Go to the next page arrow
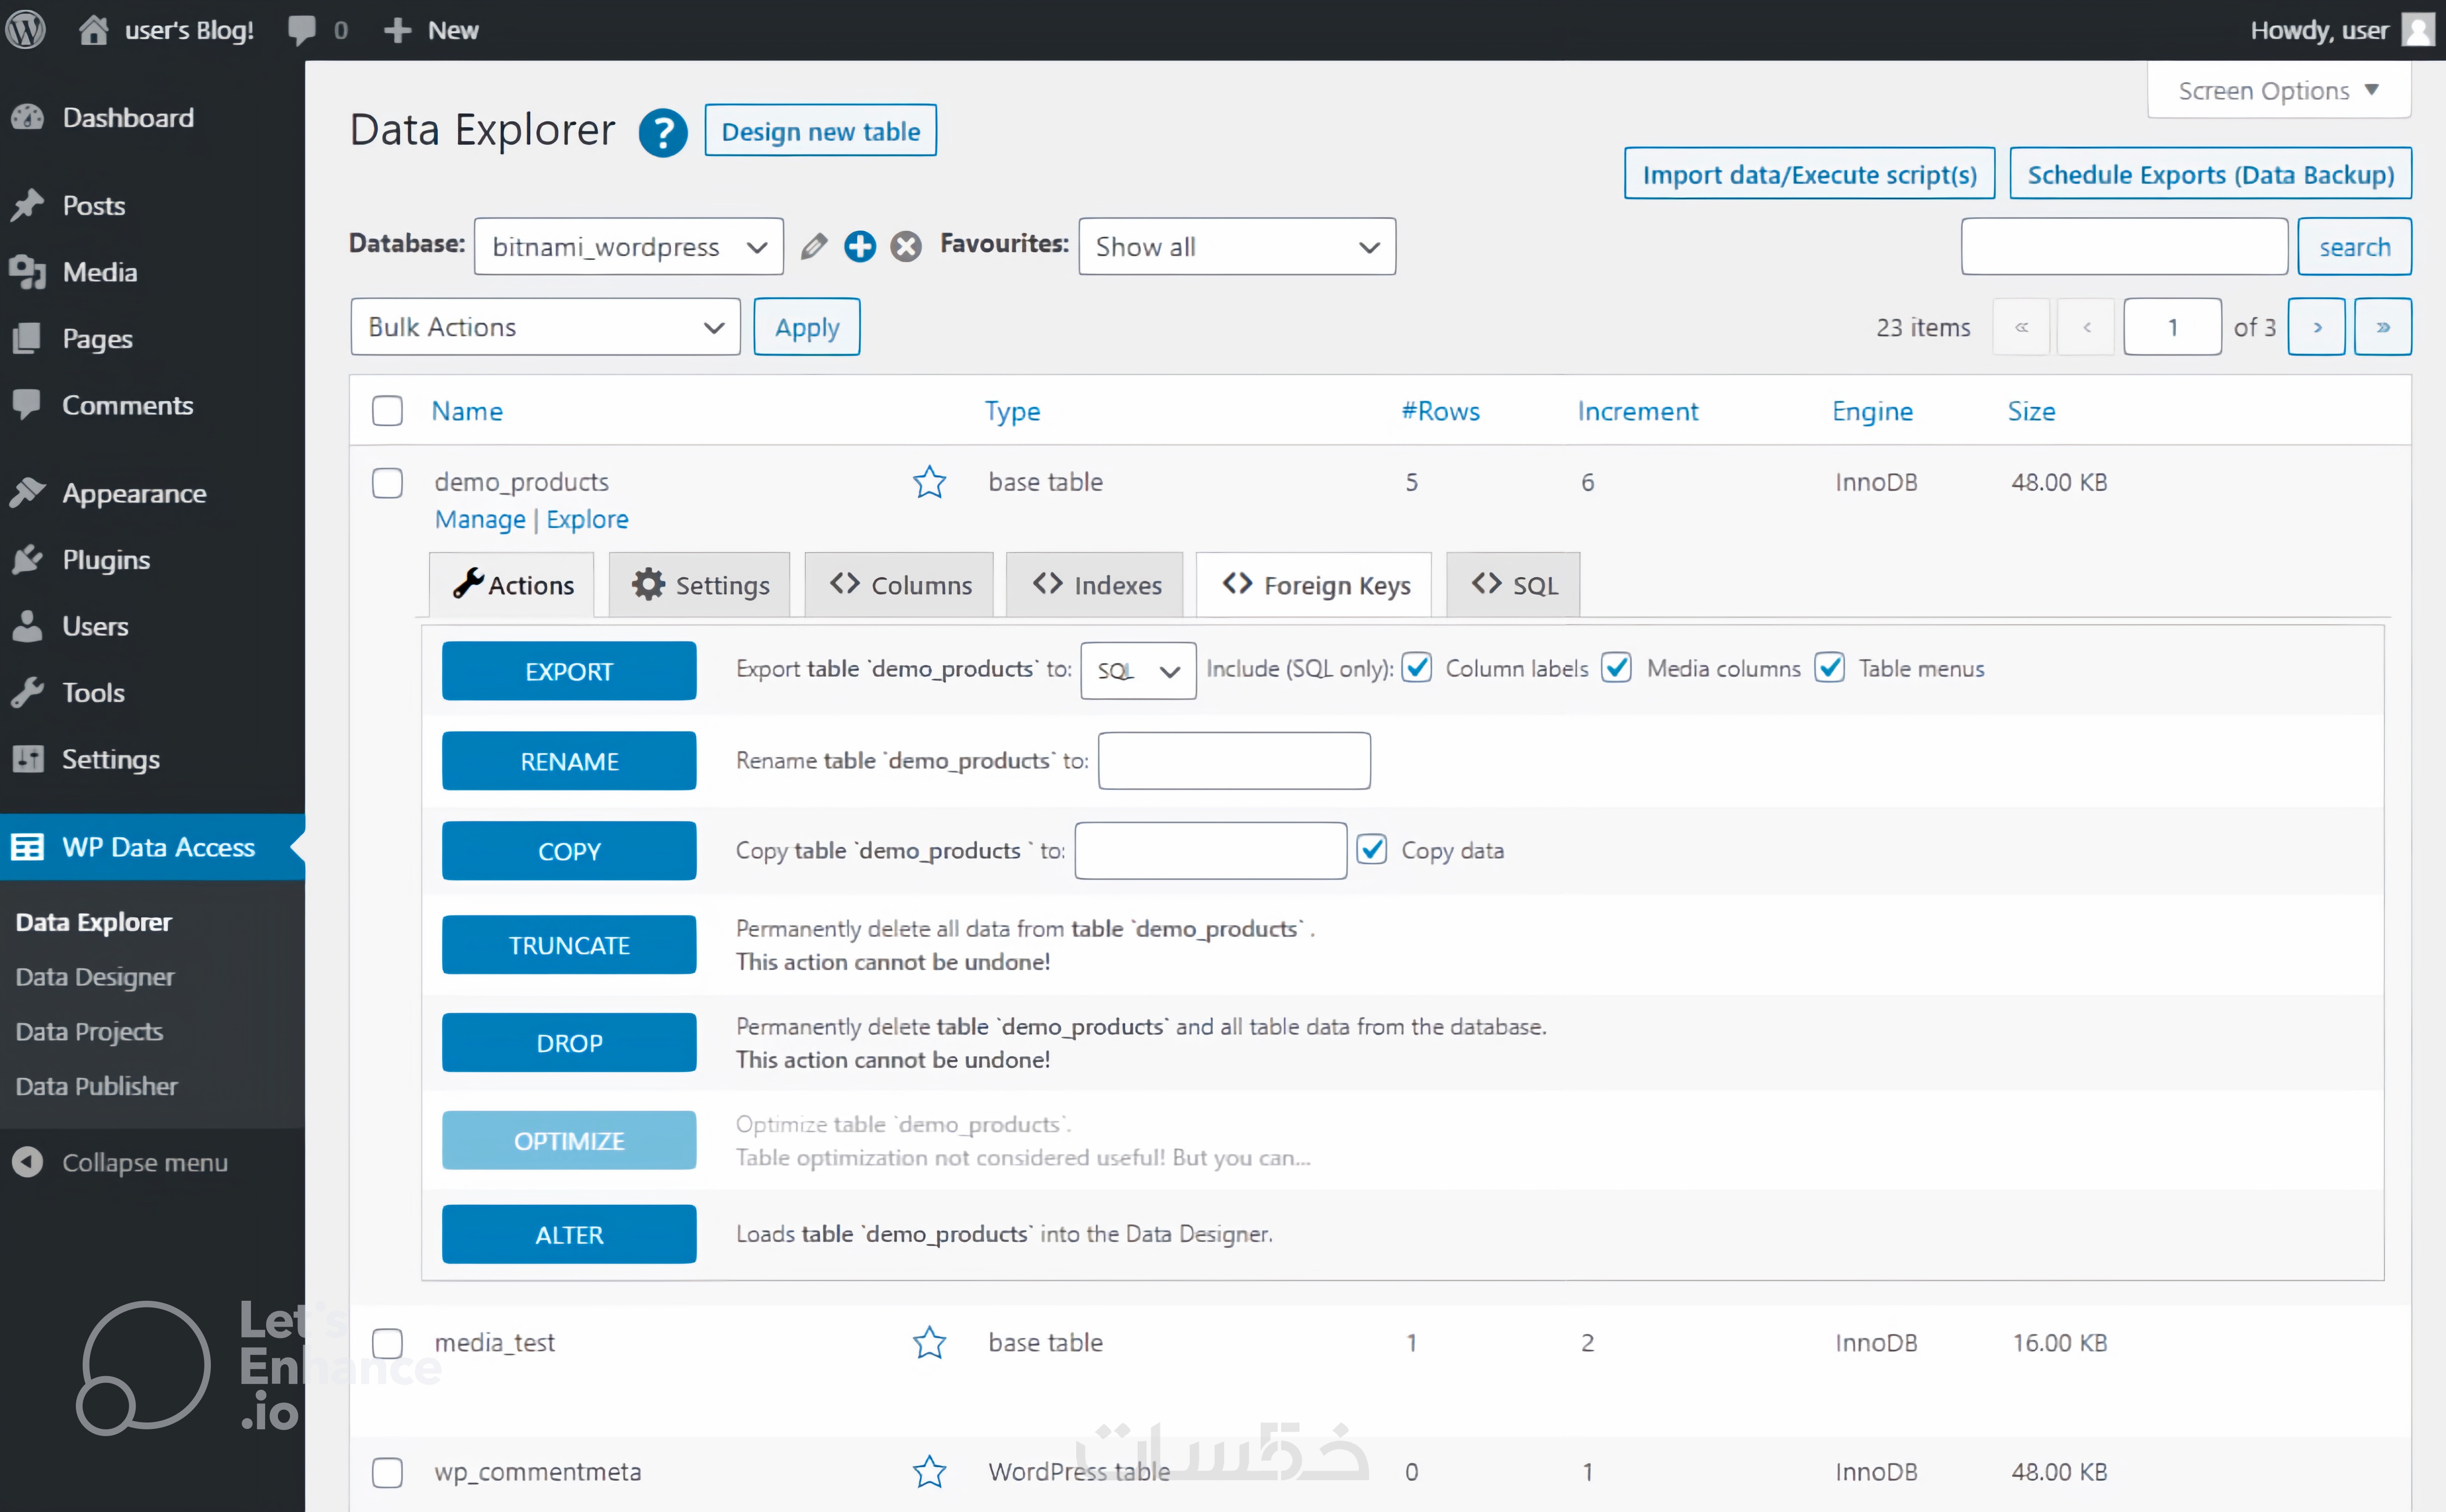Viewport: 2446px width, 1512px height. [2316, 327]
